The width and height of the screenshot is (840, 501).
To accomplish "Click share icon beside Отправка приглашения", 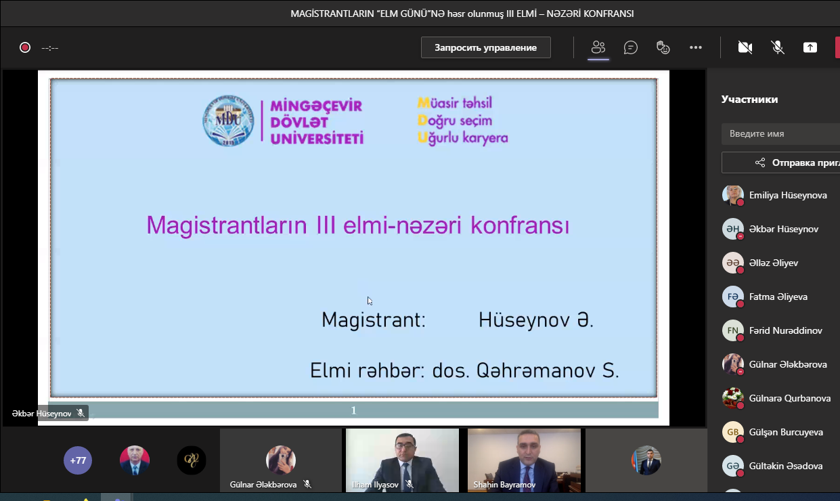I will (x=760, y=162).
